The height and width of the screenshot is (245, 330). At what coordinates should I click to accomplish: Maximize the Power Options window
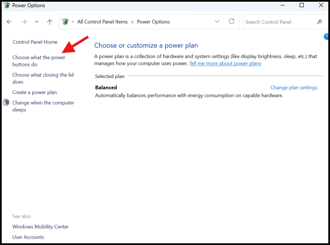coord(302,5)
